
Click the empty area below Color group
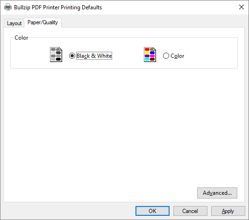tap(124, 127)
